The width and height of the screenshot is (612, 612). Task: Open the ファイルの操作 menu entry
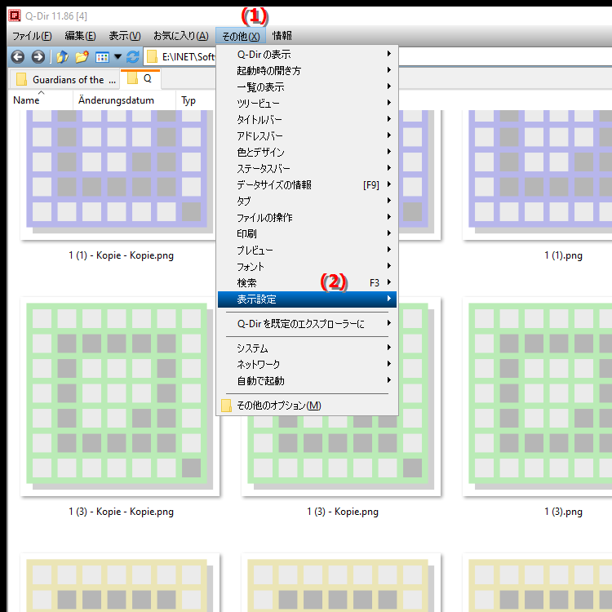click(x=307, y=217)
